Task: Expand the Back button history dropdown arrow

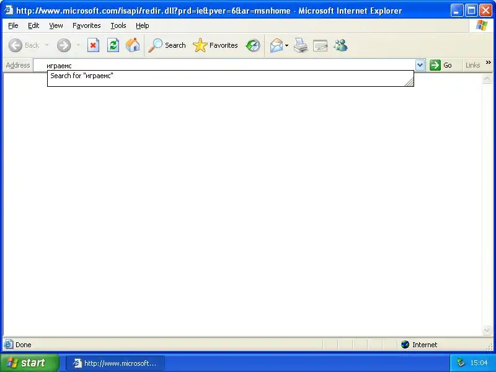Action: 47,45
